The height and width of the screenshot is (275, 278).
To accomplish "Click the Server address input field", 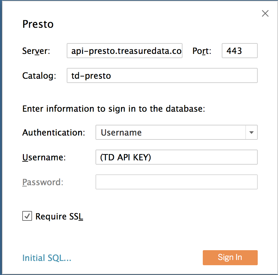I will 125,51.
